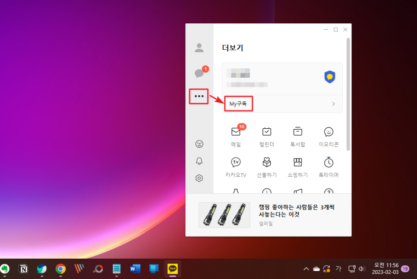
Task: Open 선물하기 gift service
Action: point(267,168)
